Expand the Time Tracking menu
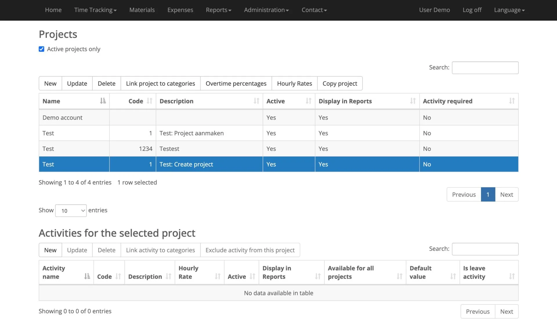Screen dimensions: 557x324 pos(95,10)
